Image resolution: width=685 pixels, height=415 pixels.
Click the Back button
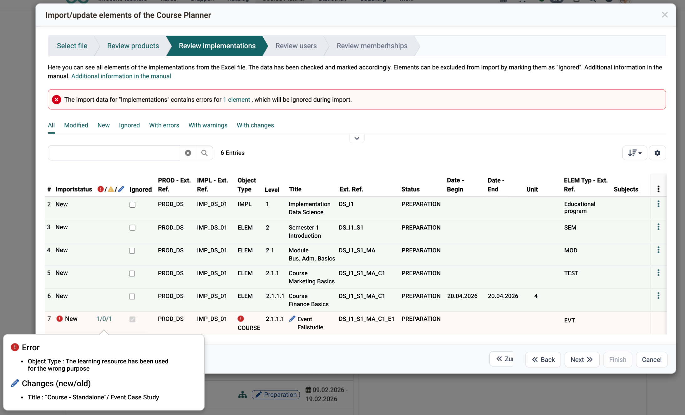click(543, 360)
